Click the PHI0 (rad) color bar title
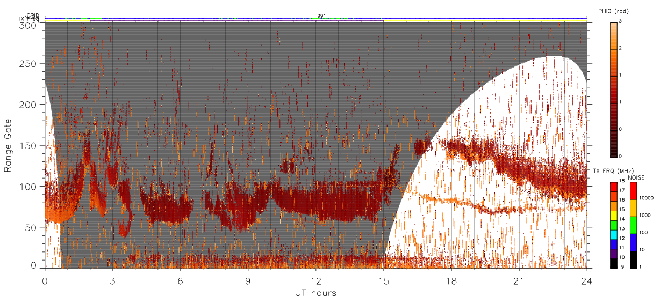 [613, 11]
